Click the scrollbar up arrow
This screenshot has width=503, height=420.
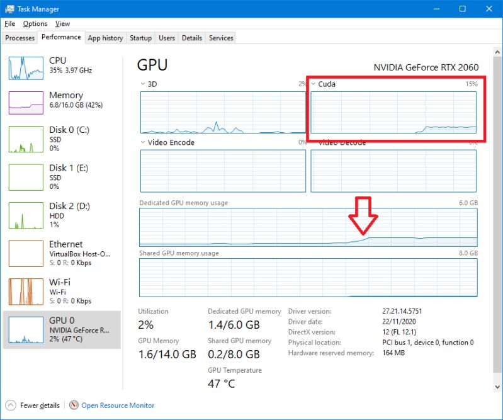click(497, 52)
